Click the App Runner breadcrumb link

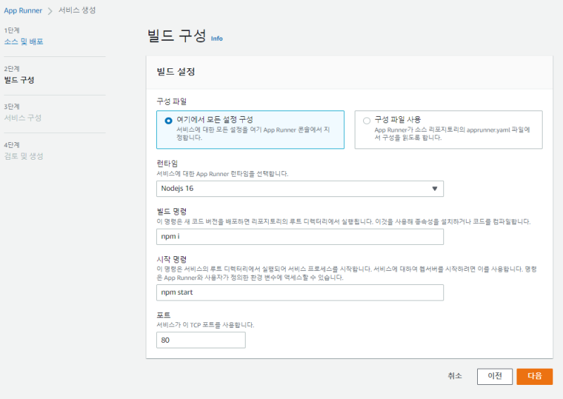coord(23,11)
